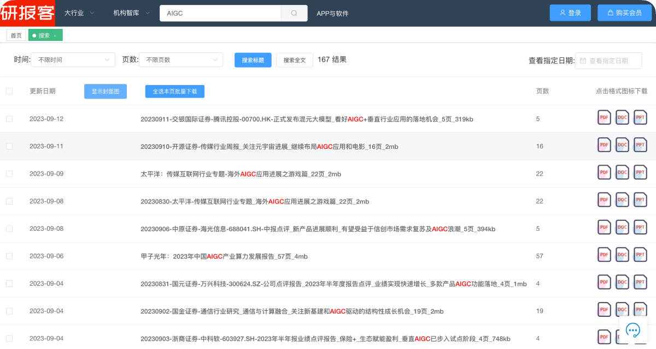Download PPT of 20230830-太平洋 report
The width and height of the screenshot is (656, 349).
click(x=640, y=200)
